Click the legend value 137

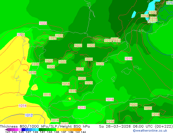64,132
